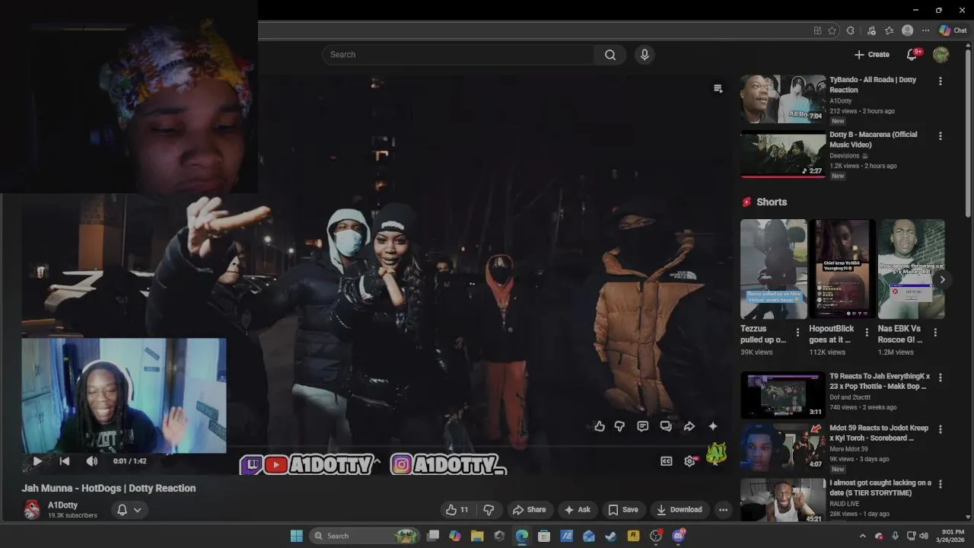Click the split screen icon in address bar
974x548 pixels.
[x=817, y=30]
